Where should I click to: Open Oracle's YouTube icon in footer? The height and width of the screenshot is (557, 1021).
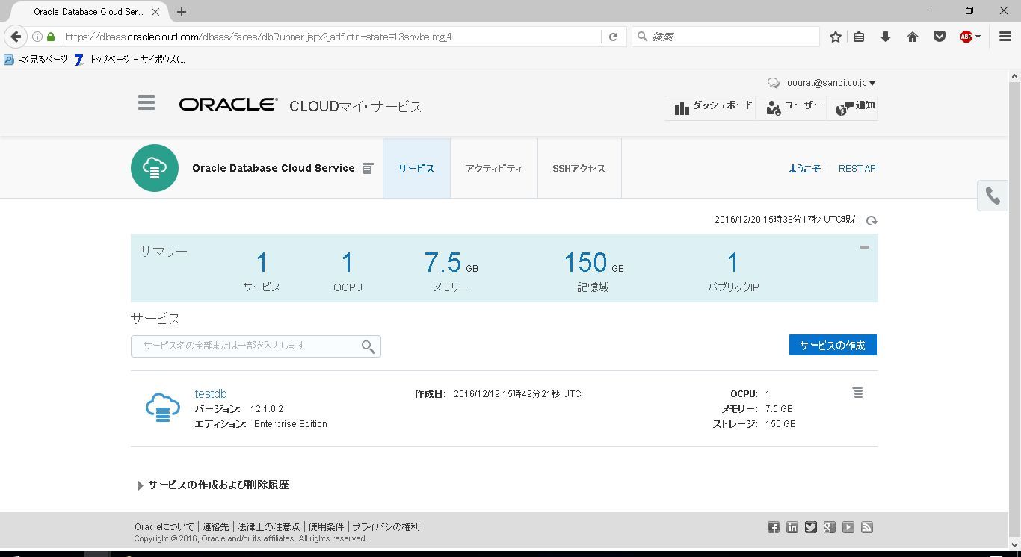[848, 528]
